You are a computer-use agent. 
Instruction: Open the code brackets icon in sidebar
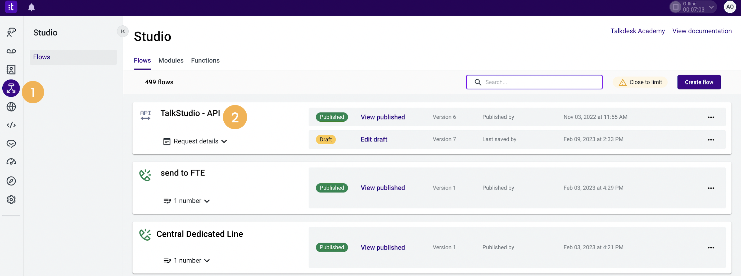tap(11, 125)
